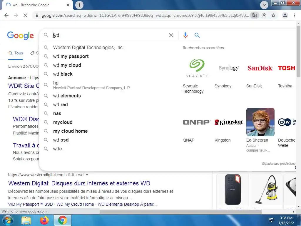Open the tab search dropdown arrow
The width and height of the screenshot is (301, 226).
pos(264,5)
